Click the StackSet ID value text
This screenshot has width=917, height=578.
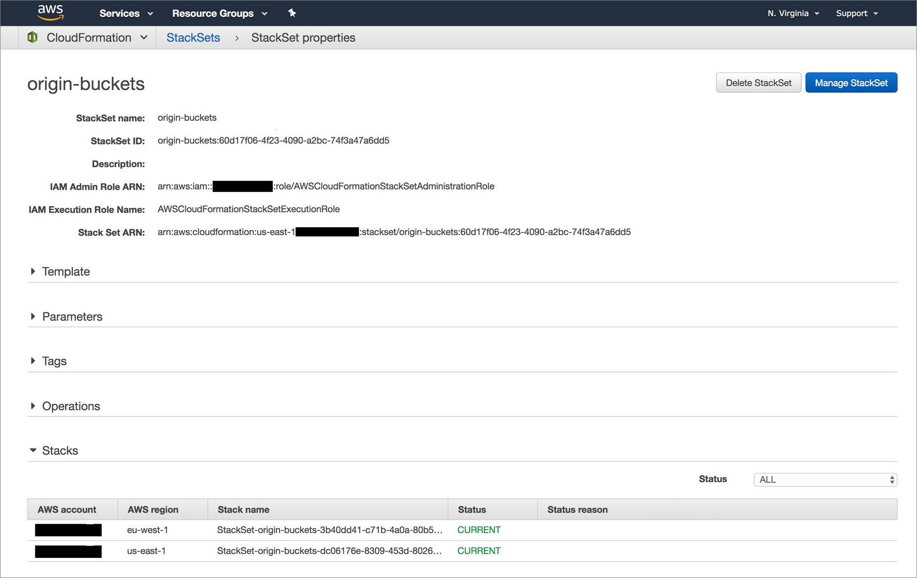pyautogui.click(x=273, y=141)
